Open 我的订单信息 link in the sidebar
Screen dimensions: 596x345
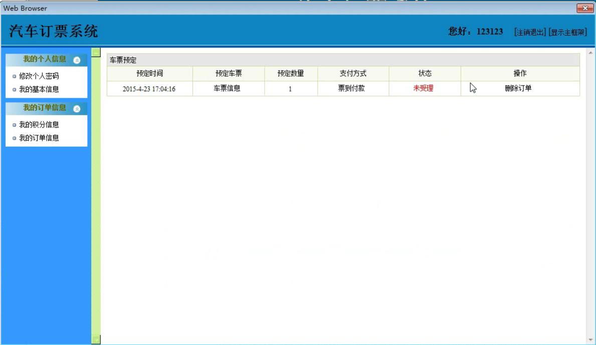[x=39, y=138]
